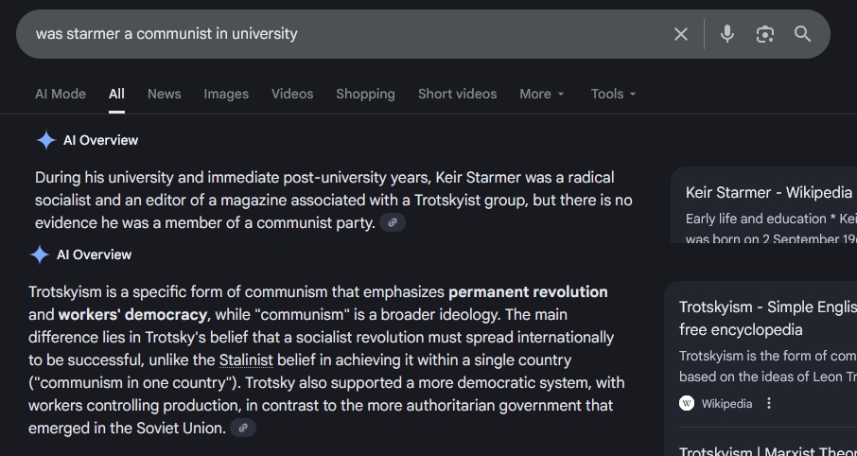857x456 pixels.
Task: Click the magnifying glass search icon
Action: coord(802,34)
